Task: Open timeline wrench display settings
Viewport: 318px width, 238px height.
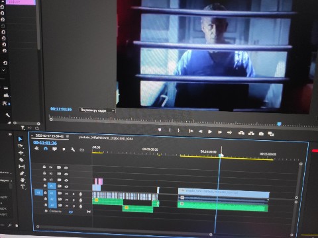Action: 73,149
